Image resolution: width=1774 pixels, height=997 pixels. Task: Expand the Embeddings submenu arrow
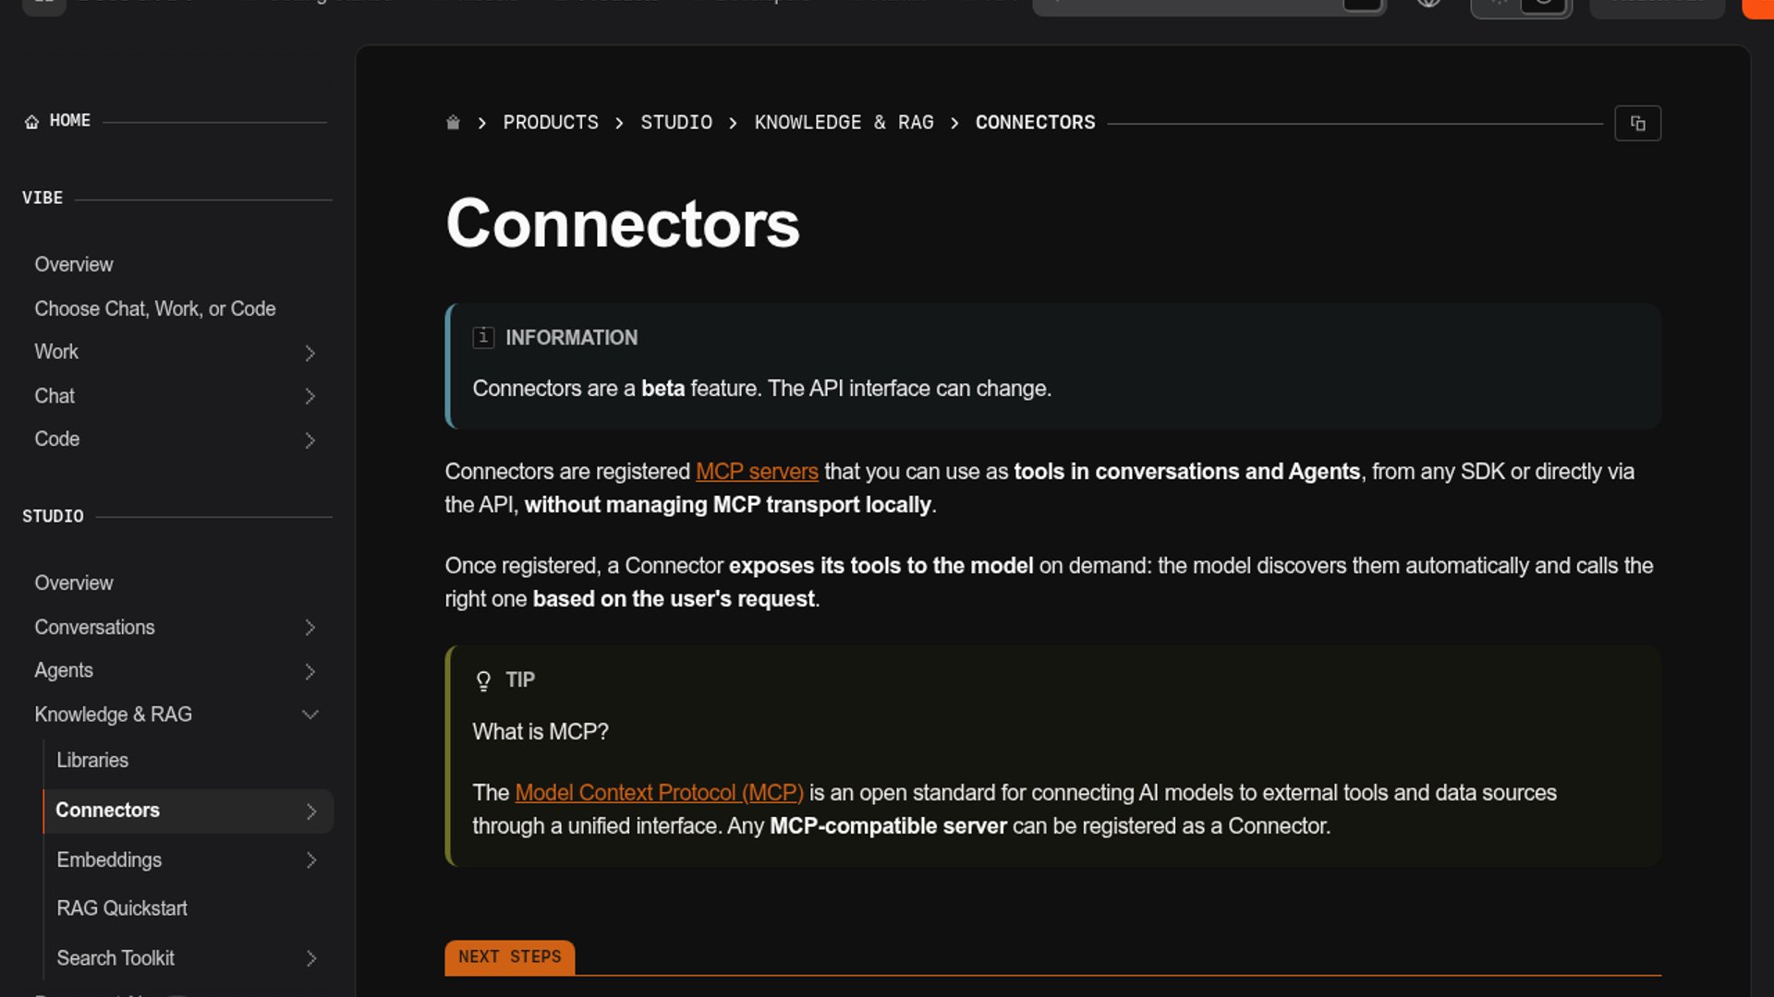coord(311,860)
